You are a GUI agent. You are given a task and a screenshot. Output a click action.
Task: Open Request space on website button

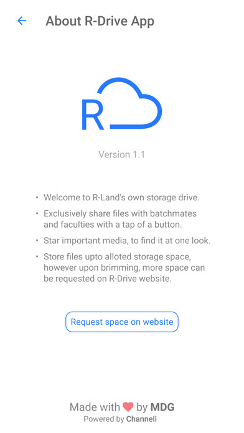coord(122,322)
